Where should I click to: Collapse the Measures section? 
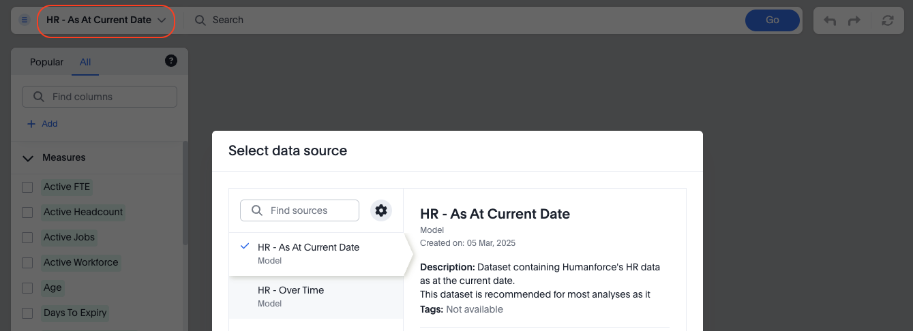pyautogui.click(x=28, y=158)
